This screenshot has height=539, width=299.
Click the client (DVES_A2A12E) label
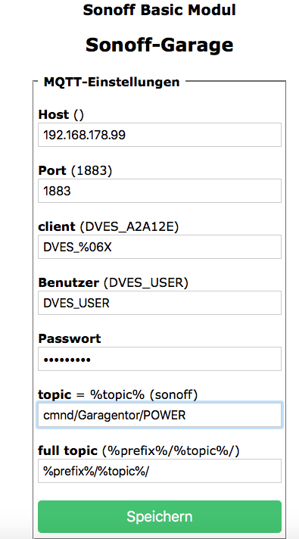(x=108, y=226)
